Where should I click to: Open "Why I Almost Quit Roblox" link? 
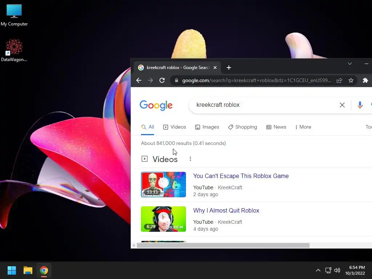coord(226,210)
